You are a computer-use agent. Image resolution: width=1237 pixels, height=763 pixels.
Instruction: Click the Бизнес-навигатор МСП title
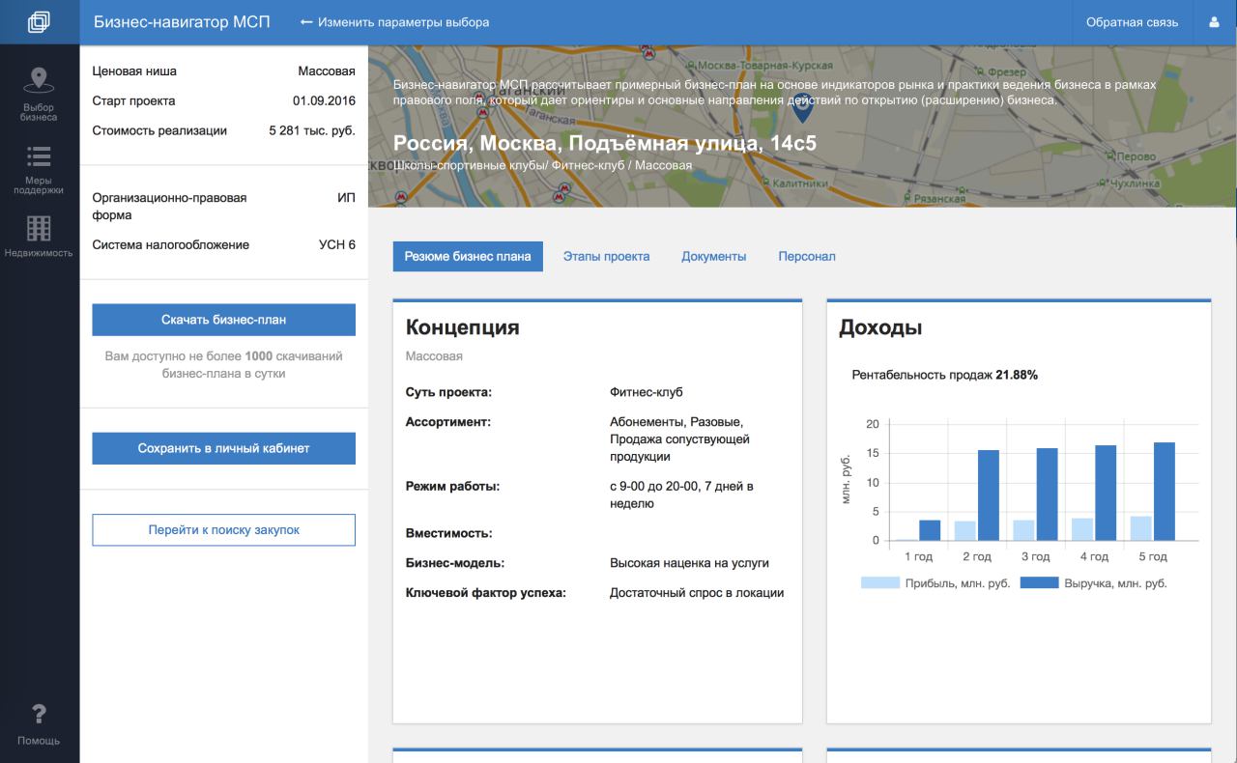coord(182,22)
